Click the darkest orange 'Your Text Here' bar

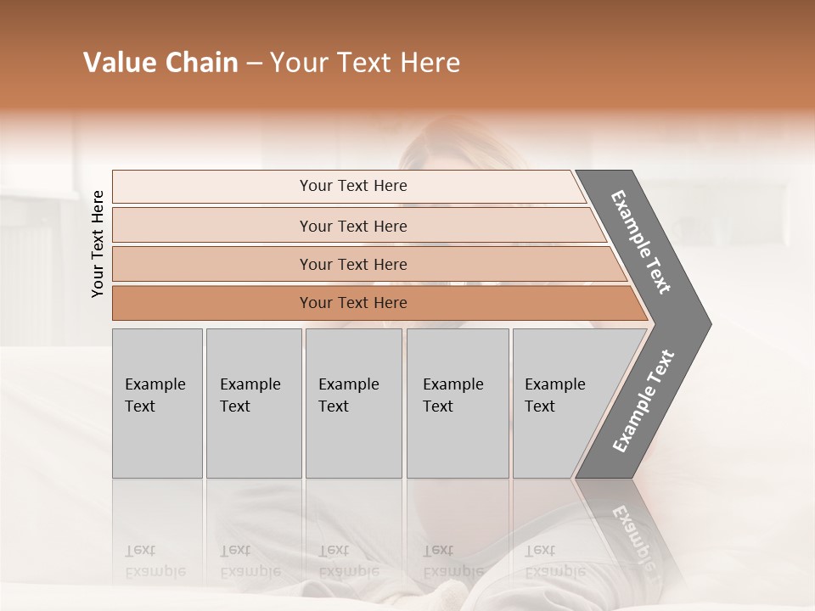point(379,303)
